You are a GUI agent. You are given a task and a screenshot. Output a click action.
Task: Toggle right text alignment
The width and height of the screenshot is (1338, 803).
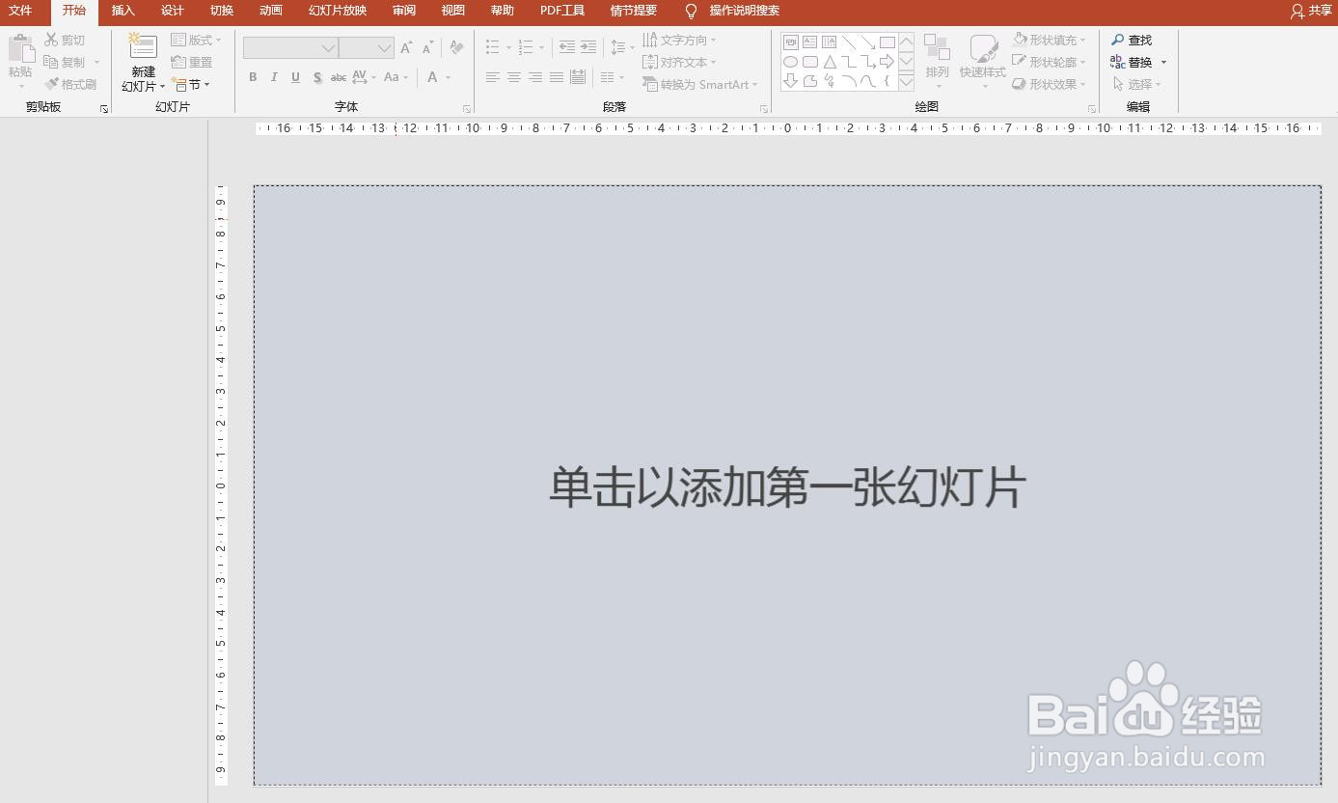[535, 77]
